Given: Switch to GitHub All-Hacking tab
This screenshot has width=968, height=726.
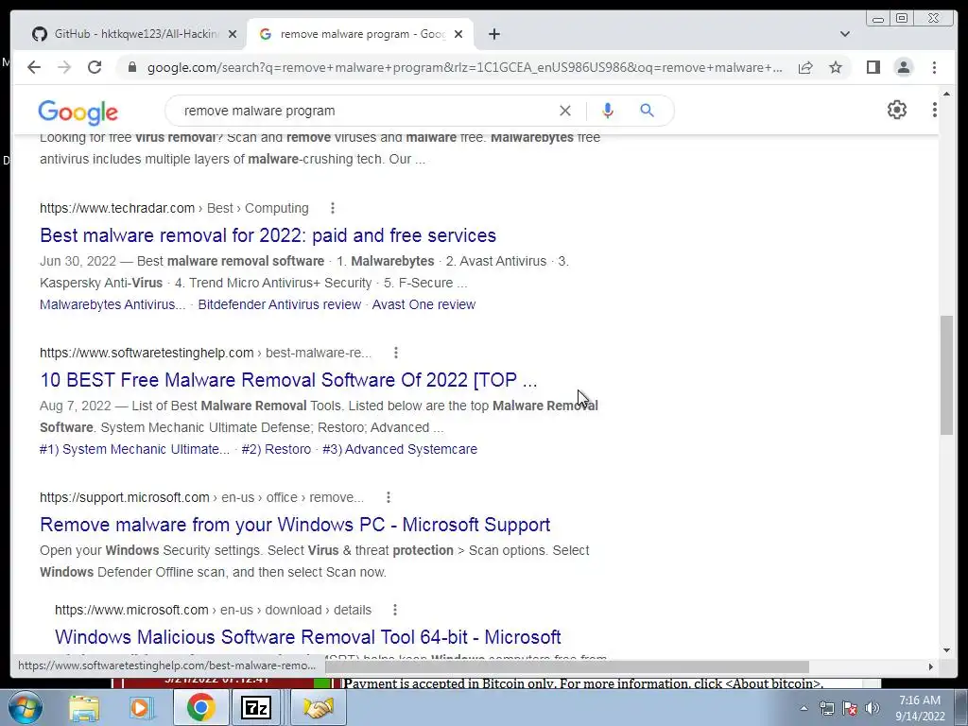Looking at the screenshot, I should coord(130,34).
